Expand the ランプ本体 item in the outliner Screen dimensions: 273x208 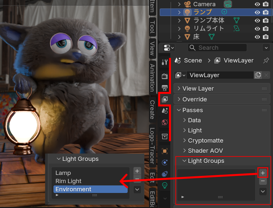pos(179,21)
